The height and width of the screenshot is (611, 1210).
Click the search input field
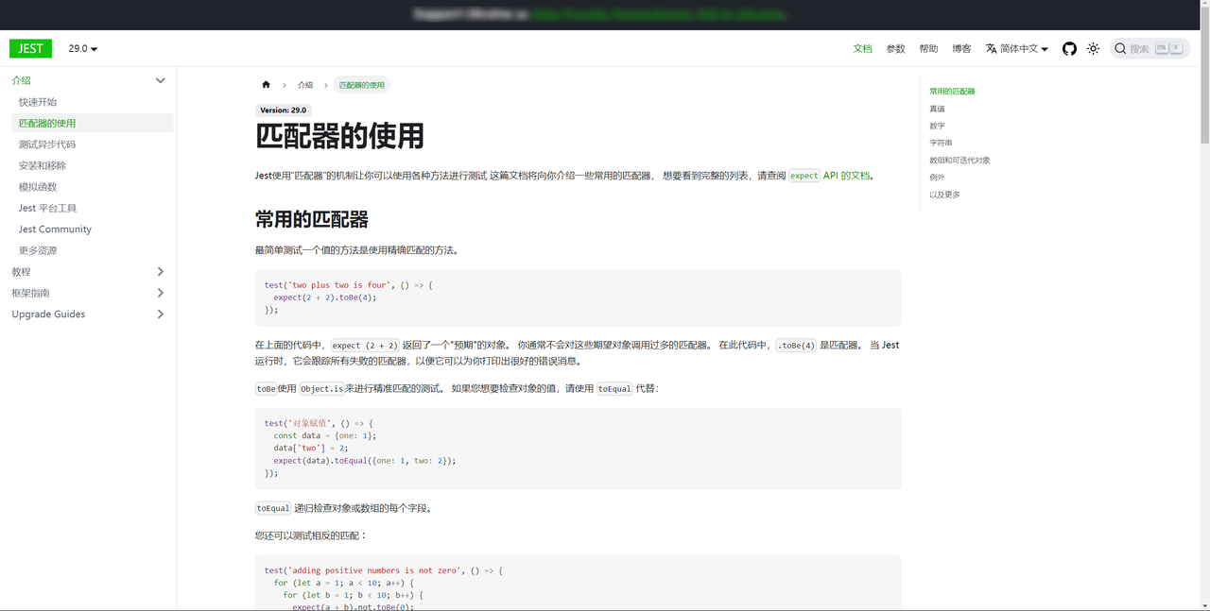pos(1149,48)
